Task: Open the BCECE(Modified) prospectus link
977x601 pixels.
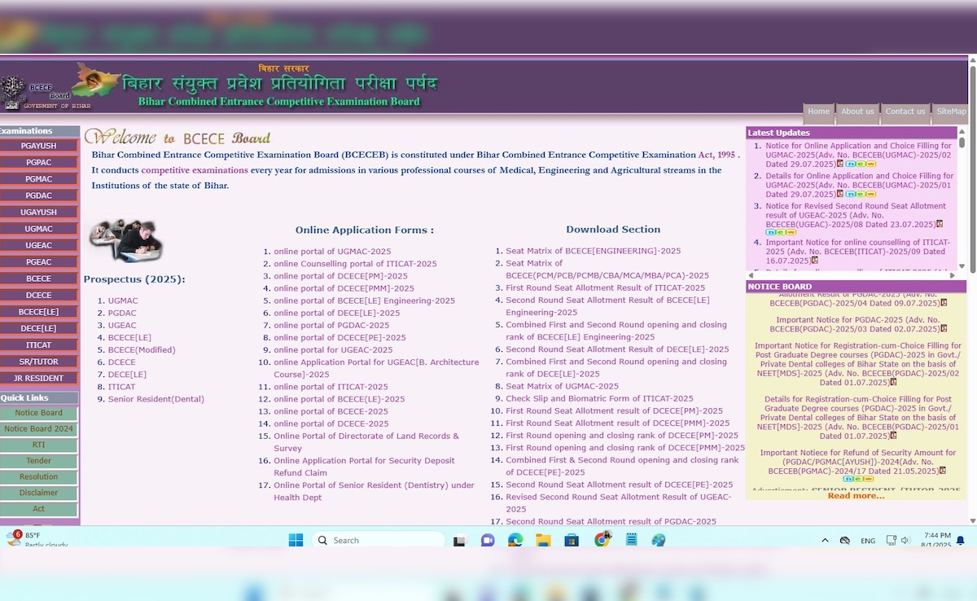Action: (142, 350)
